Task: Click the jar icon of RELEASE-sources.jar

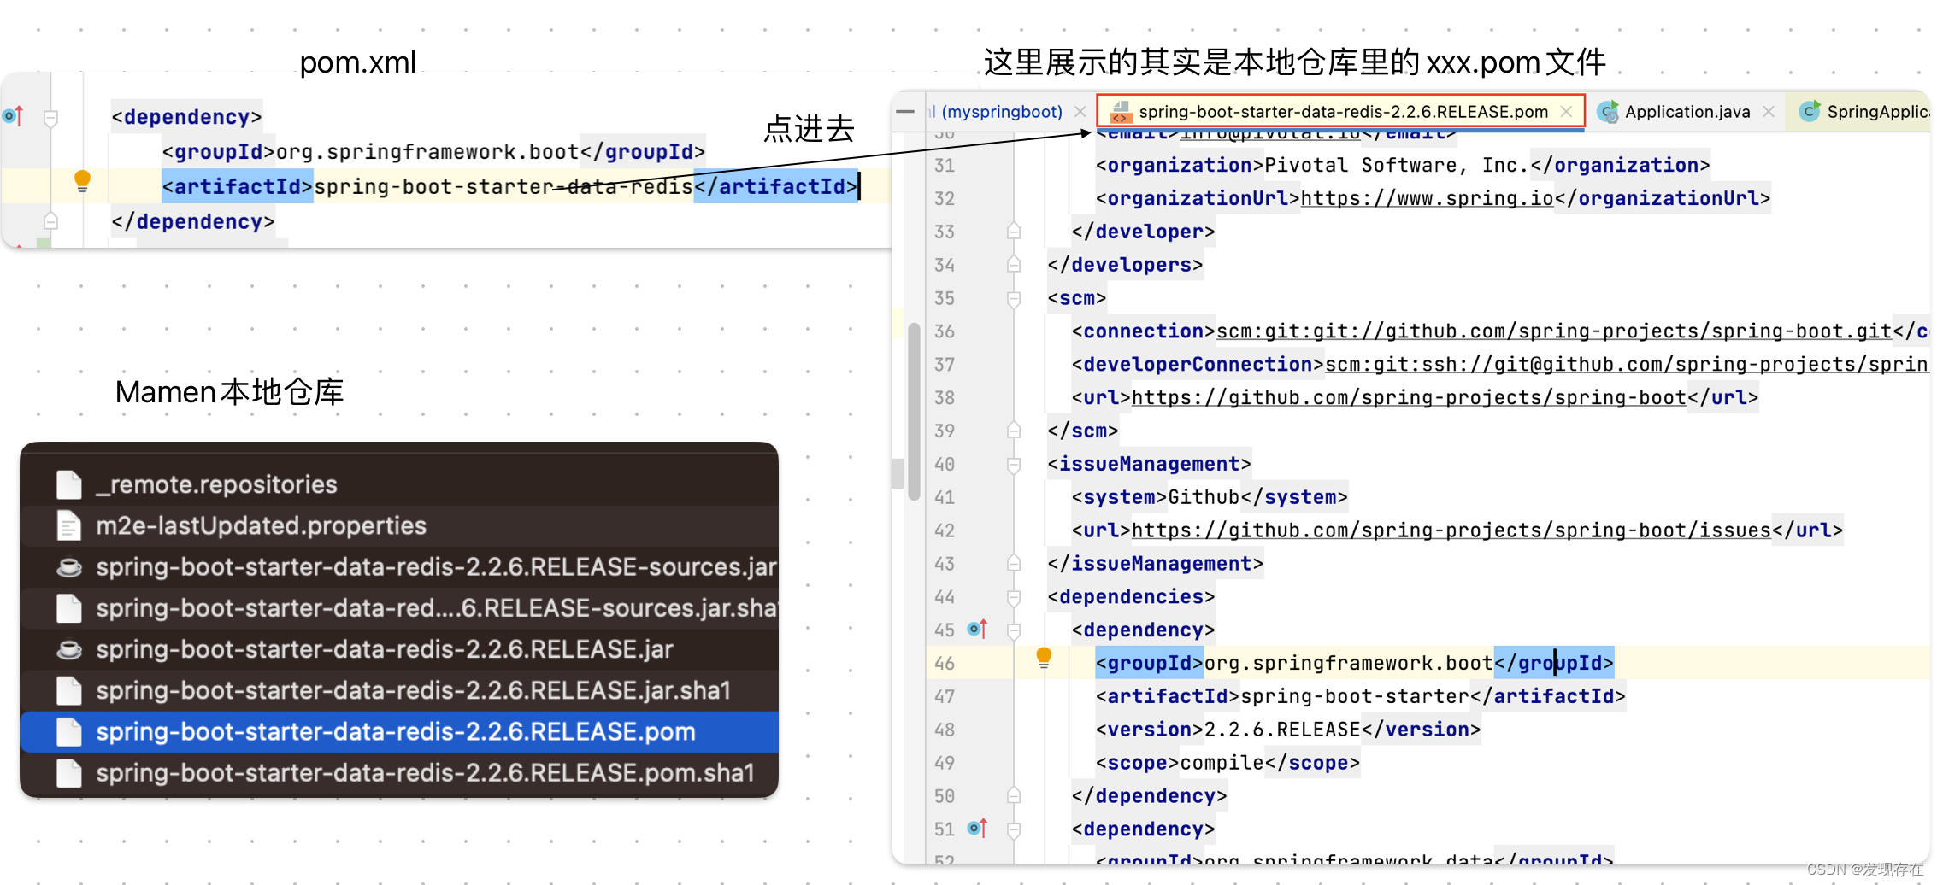Action: 69,567
